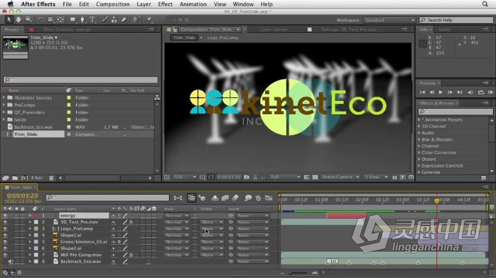496x278 pixels.
Task: Hide the first Shape2.ai layer
Action: [5, 235]
